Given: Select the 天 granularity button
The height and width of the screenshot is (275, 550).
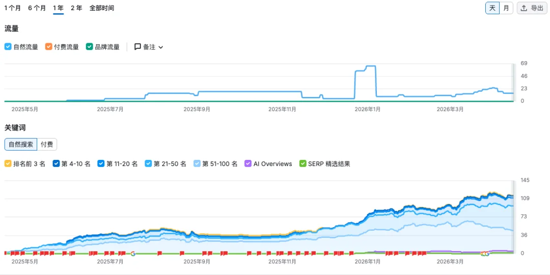Looking at the screenshot, I should tap(492, 8).
